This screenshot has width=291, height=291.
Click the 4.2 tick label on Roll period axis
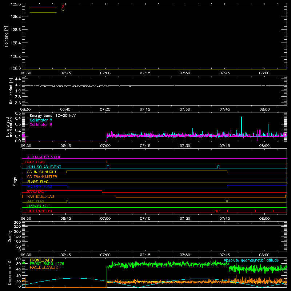click(x=18, y=85)
